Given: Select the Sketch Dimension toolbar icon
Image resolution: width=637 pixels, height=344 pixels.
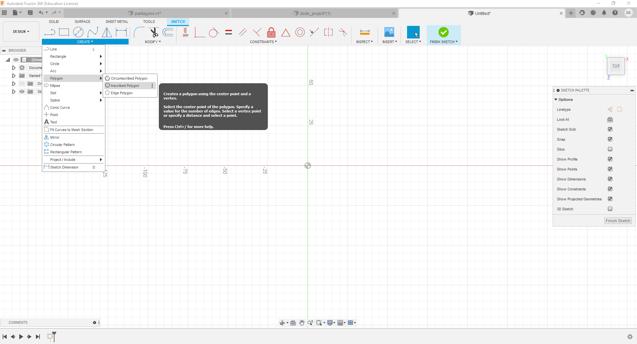Looking at the screenshot, I should click(121, 32).
